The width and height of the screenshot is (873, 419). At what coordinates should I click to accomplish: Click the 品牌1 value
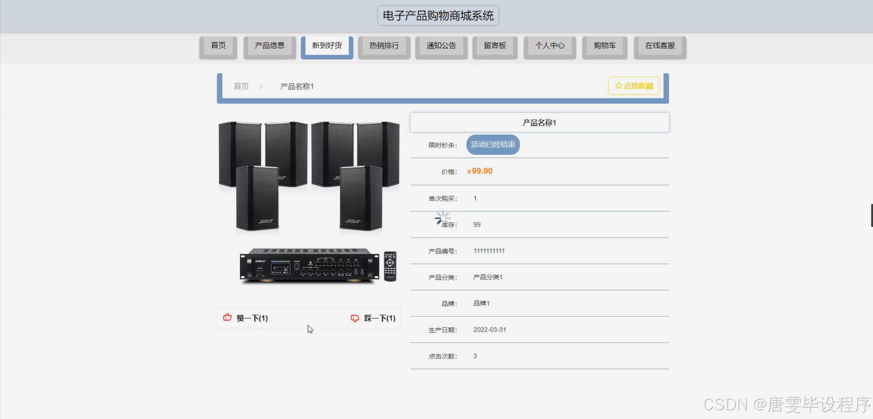(x=482, y=303)
